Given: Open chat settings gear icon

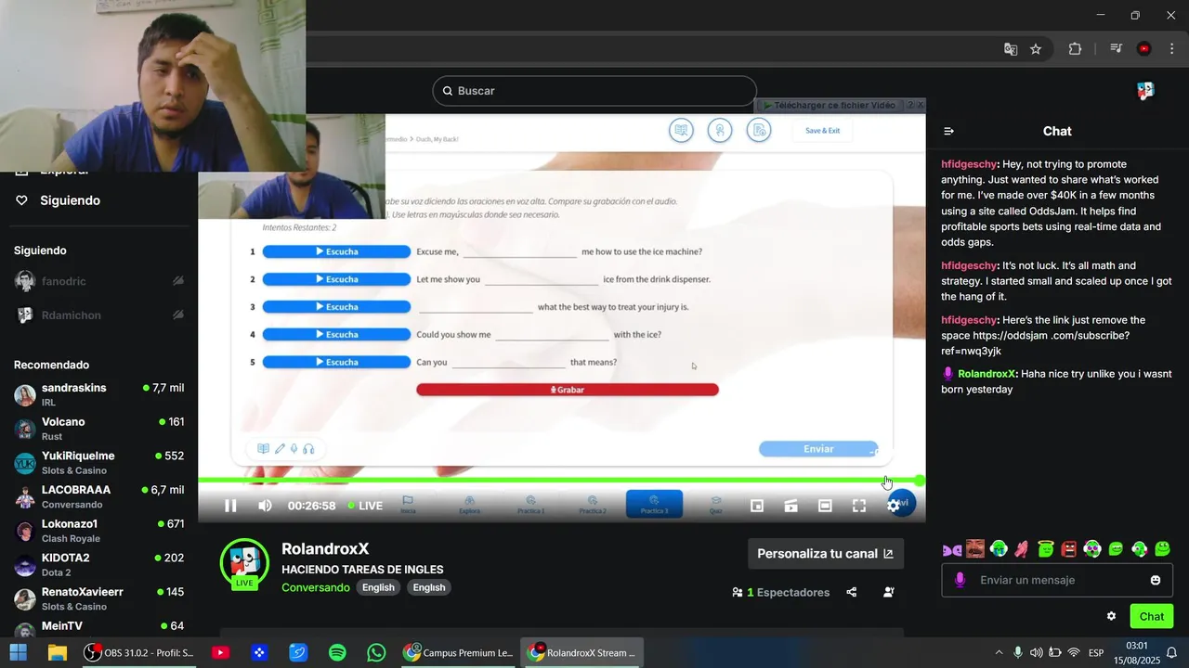Looking at the screenshot, I should [1111, 616].
